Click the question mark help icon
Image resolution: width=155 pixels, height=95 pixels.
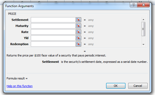point(133,5)
